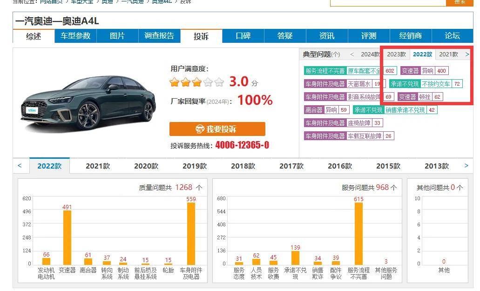480x291 pixels.
Task: Open the 经销商 dealers tab
Action: pyautogui.click(x=411, y=36)
